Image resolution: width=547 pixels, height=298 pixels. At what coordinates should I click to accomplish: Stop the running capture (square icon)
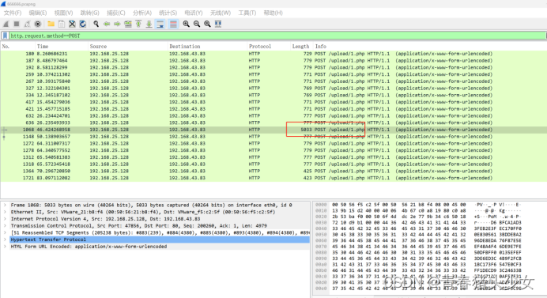coord(17,24)
